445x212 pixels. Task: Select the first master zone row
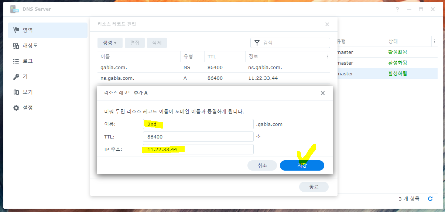(387, 52)
